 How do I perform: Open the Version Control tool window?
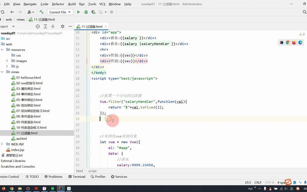pos(9,177)
